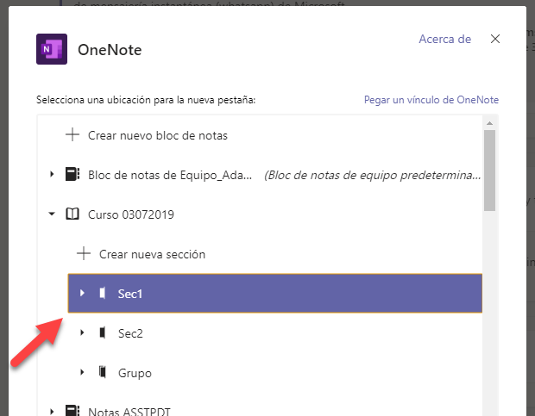
Task: Click the scrollbar track below the thumb
Action: click(x=489, y=314)
